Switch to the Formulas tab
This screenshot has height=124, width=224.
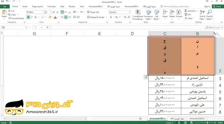coord(51,7)
